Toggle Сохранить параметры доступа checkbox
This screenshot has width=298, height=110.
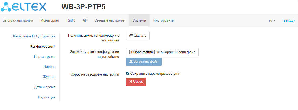[x=128, y=73]
